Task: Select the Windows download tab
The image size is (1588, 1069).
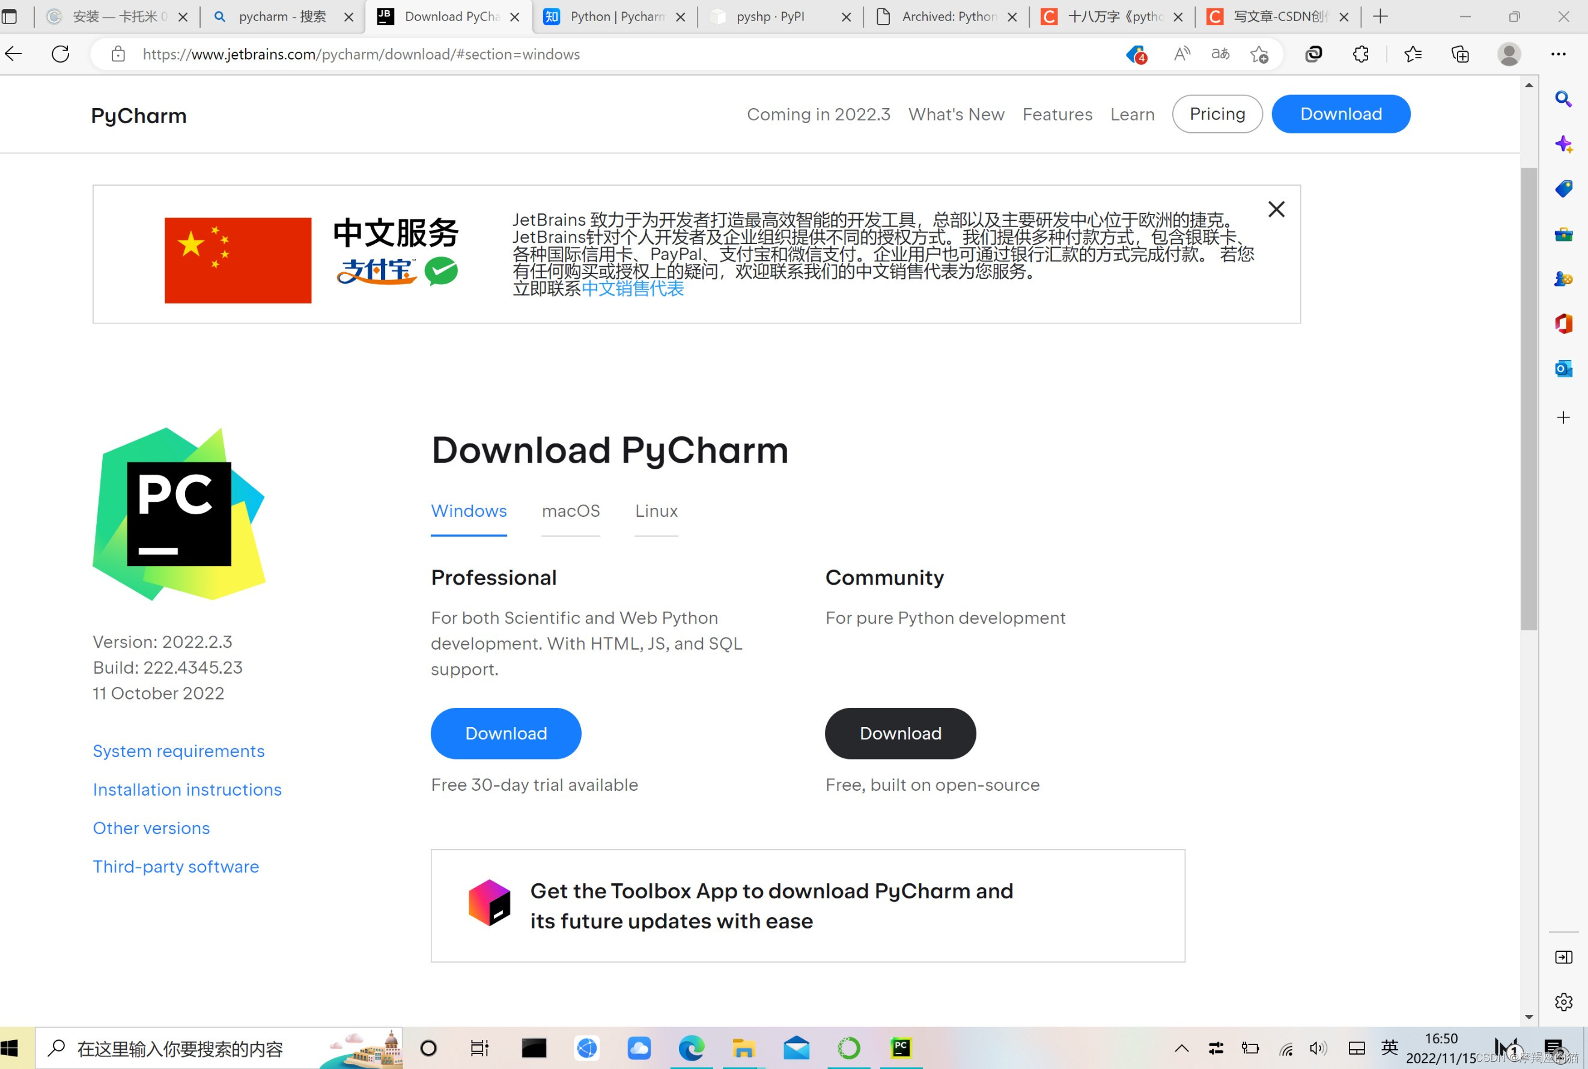Action: pos(468,511)
